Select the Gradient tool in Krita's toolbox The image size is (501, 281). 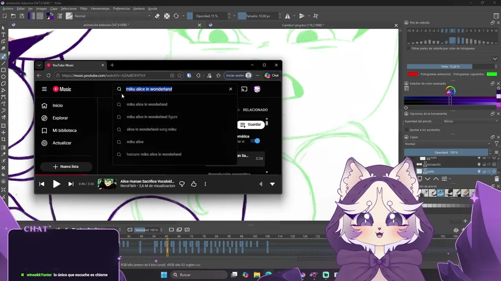tap(4, 148)
